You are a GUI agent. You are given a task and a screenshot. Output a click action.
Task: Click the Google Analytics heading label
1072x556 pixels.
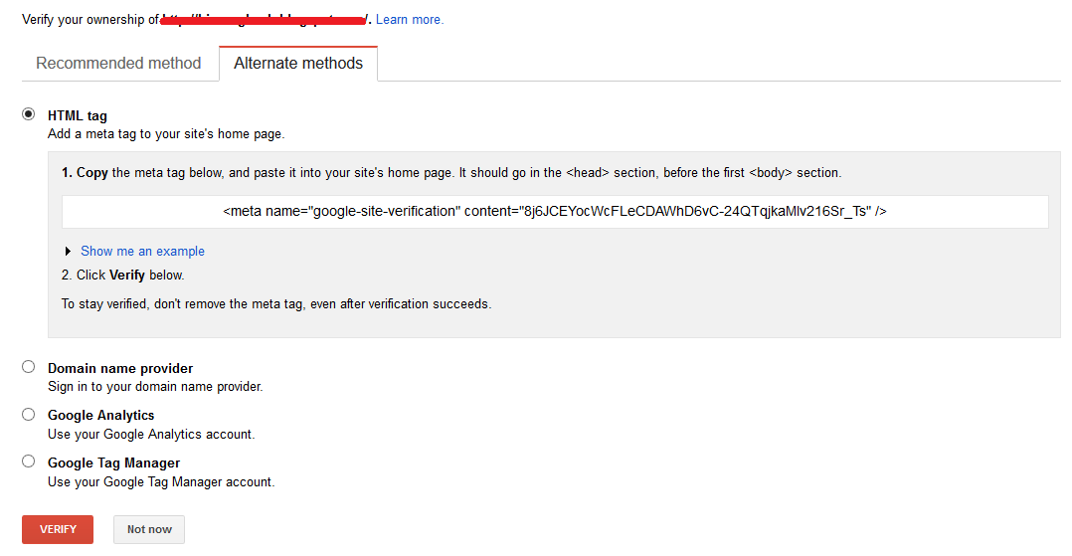coord(101,415)
